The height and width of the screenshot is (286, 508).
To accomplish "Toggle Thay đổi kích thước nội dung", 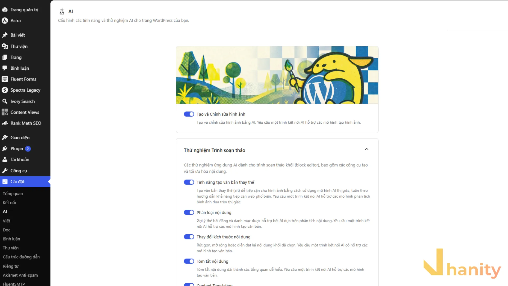I will pos(189,237).
